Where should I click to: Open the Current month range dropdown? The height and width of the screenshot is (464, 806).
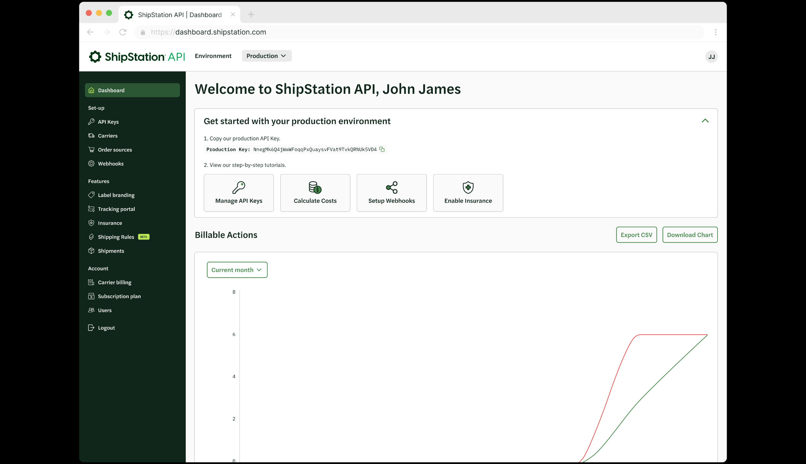pyautogui.click(x=237, y=270)
